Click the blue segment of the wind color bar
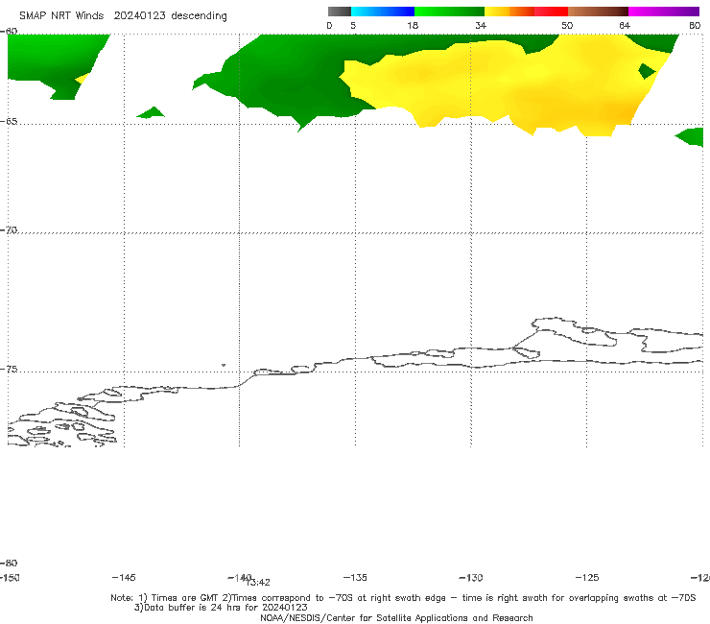The width and height of the screenshot is (710, 624). 383,12
